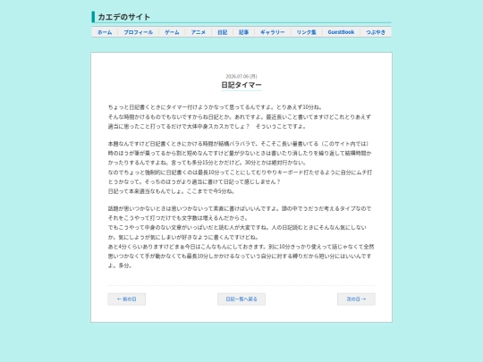Click the line starting 話題が思いつかないときは

click(240, 208)
